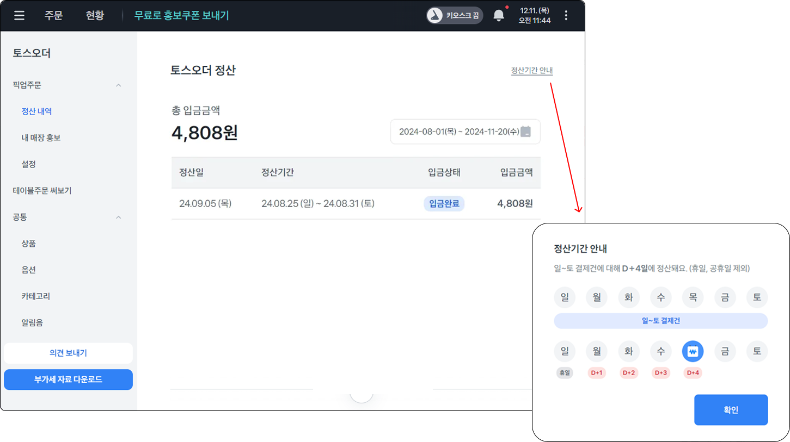Click the D+4 label
This screenshot has height=442, width=790.
pyautogui.click(x=693, y=373)
